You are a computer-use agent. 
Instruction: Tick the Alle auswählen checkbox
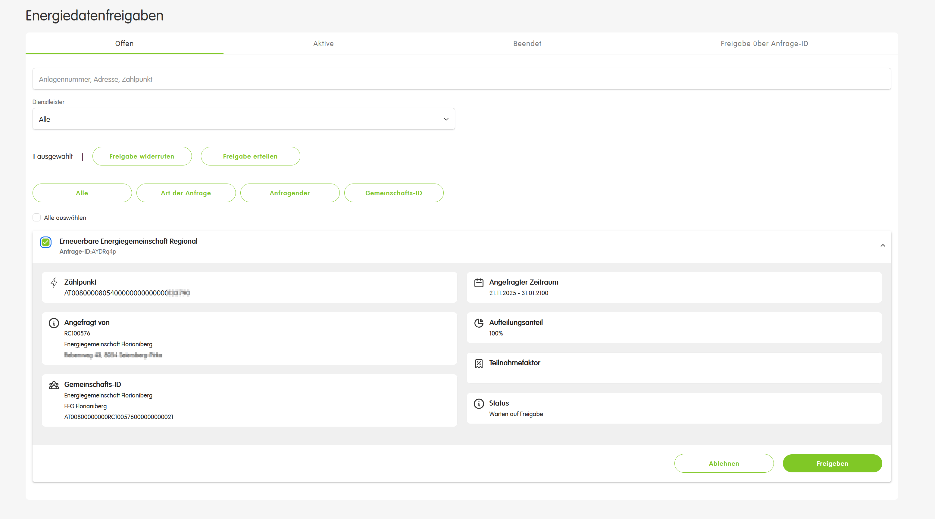click(x=36, y=218)
